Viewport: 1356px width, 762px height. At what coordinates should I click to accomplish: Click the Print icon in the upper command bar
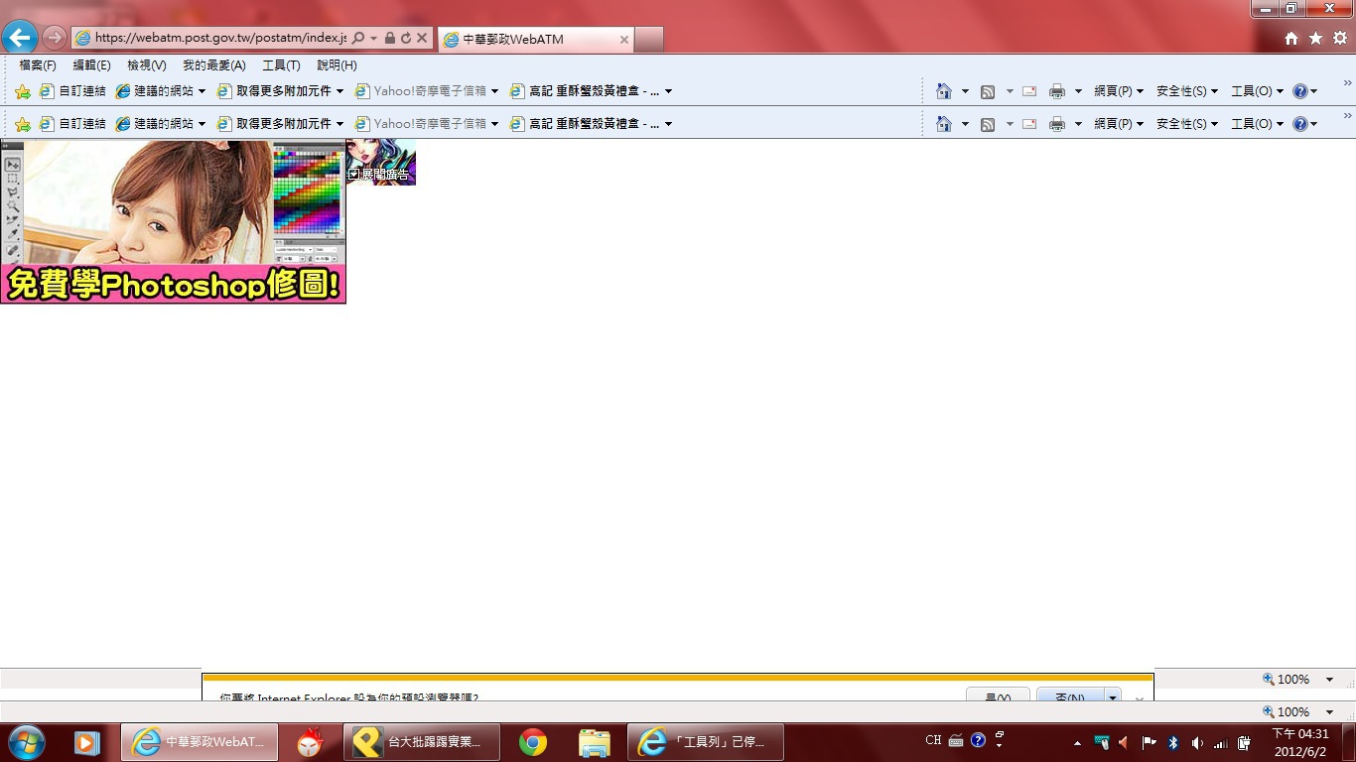(x=1057, y=91)
